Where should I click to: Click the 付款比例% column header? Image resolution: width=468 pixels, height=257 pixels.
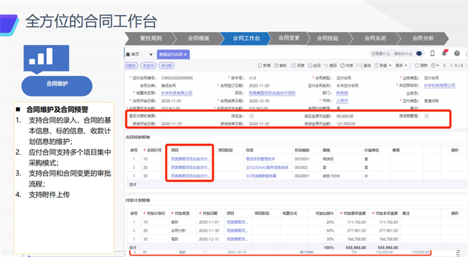coord(324,214)
